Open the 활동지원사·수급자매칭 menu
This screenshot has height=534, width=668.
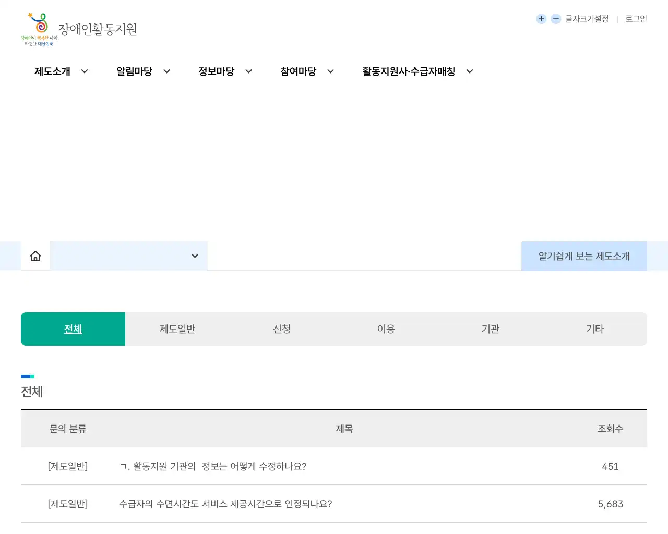click(x=410, y=71)
